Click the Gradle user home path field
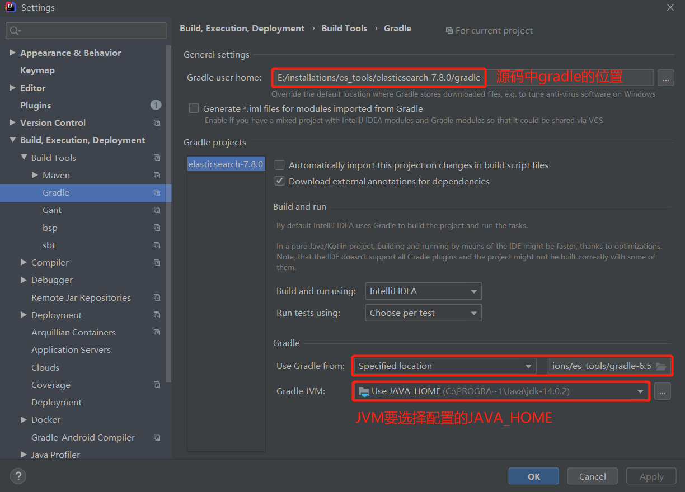 pos(462,78)
